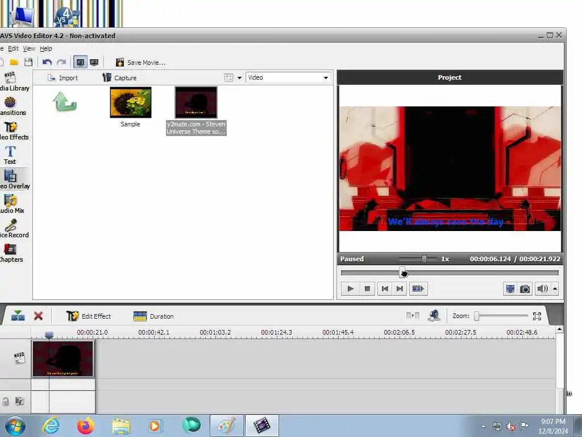Screen dimensions: 582x437
Task: Select the video clip on the timeline
Action: point(63,358)
